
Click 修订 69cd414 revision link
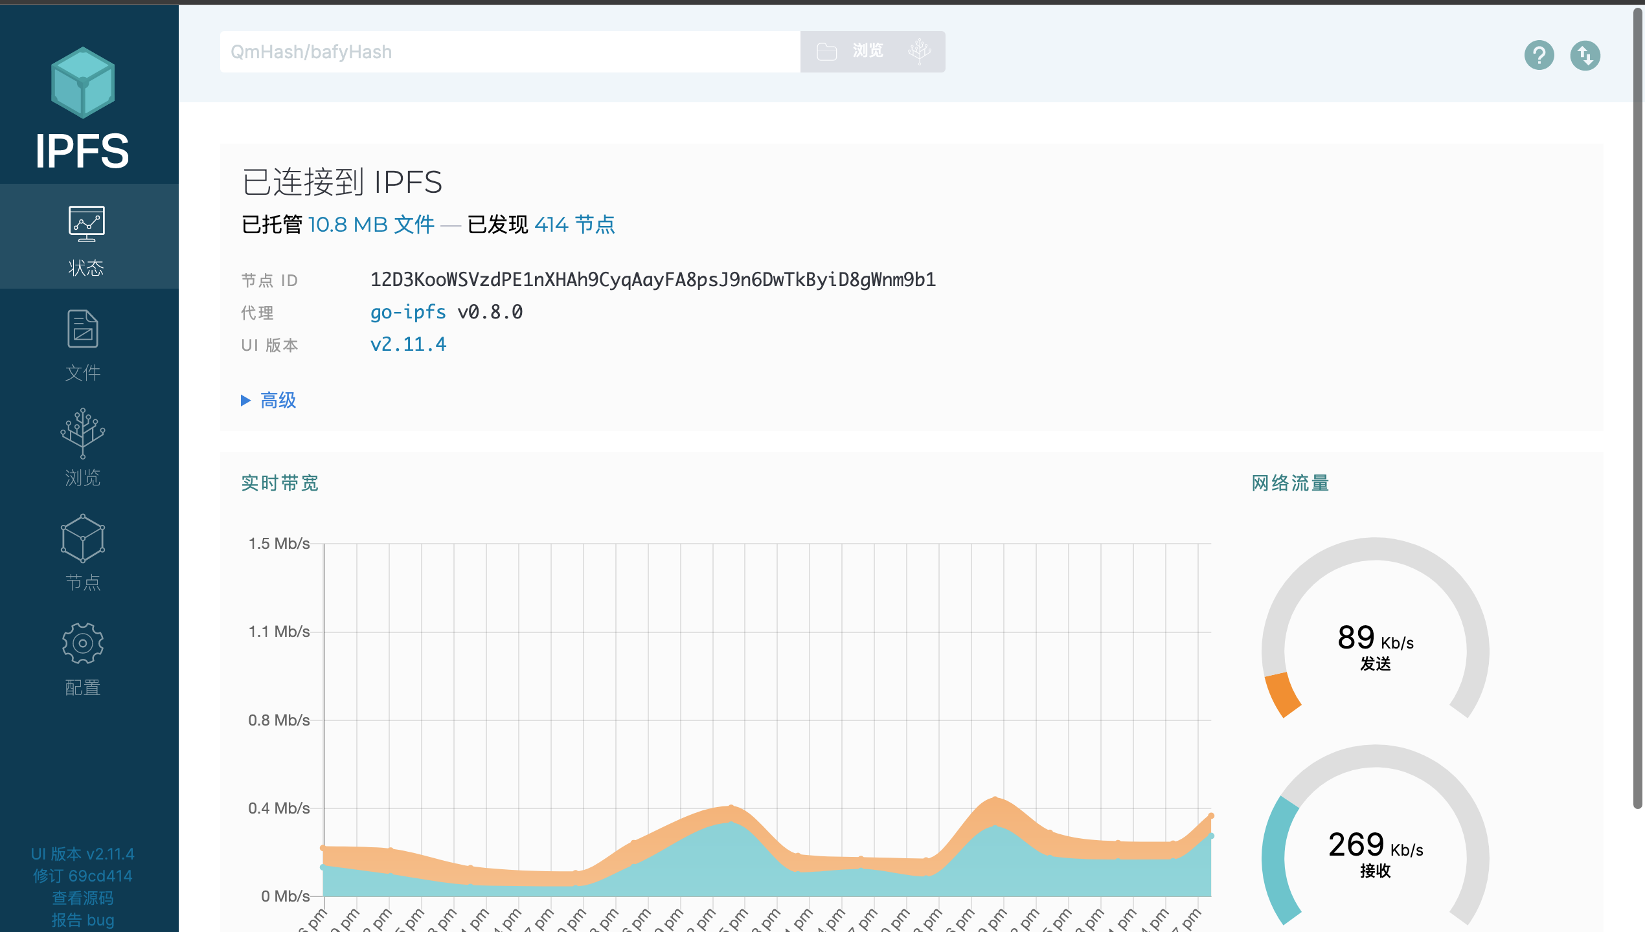[x=83, y=876]
